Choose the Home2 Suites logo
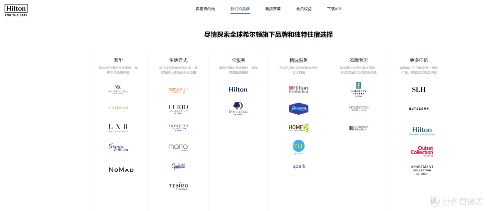The width and height of the screenshot is (487, 211). (299, 128)
